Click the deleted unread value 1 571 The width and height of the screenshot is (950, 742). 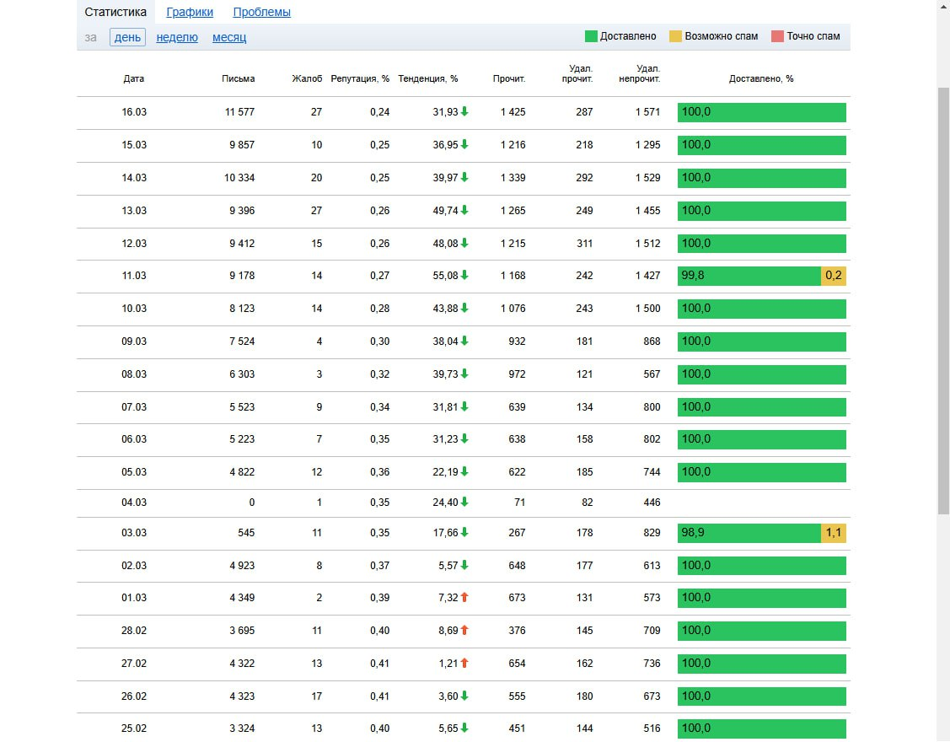pyautogui.click(x=647, y=112)
